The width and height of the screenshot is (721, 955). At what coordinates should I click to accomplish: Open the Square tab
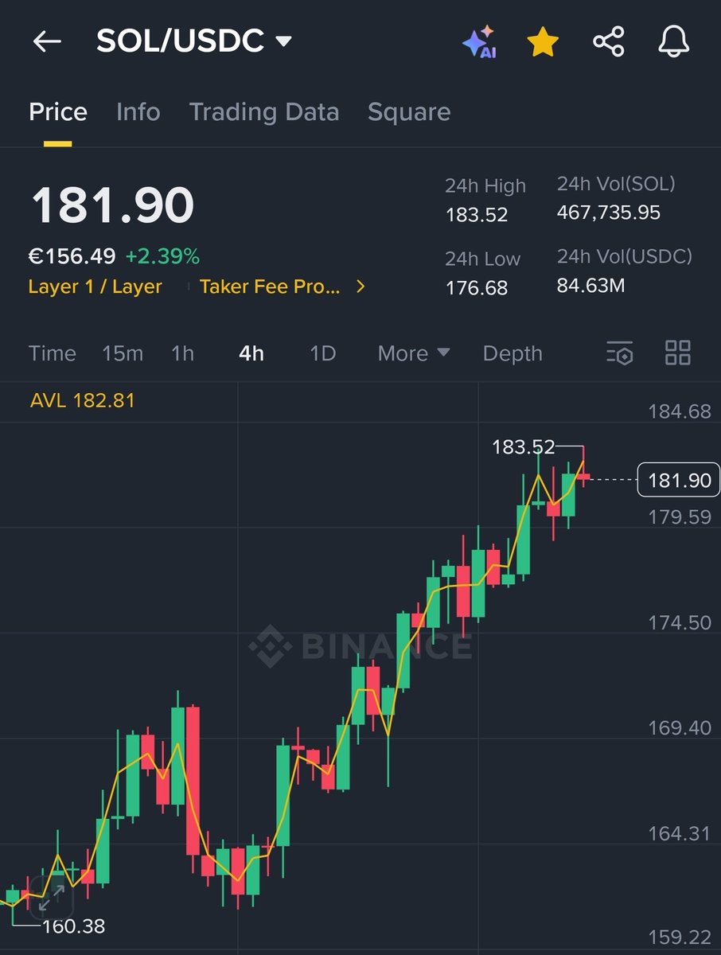coord(409,112)
